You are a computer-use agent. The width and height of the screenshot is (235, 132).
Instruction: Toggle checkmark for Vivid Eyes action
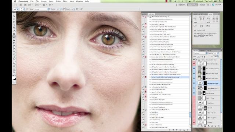coord(143,97)
